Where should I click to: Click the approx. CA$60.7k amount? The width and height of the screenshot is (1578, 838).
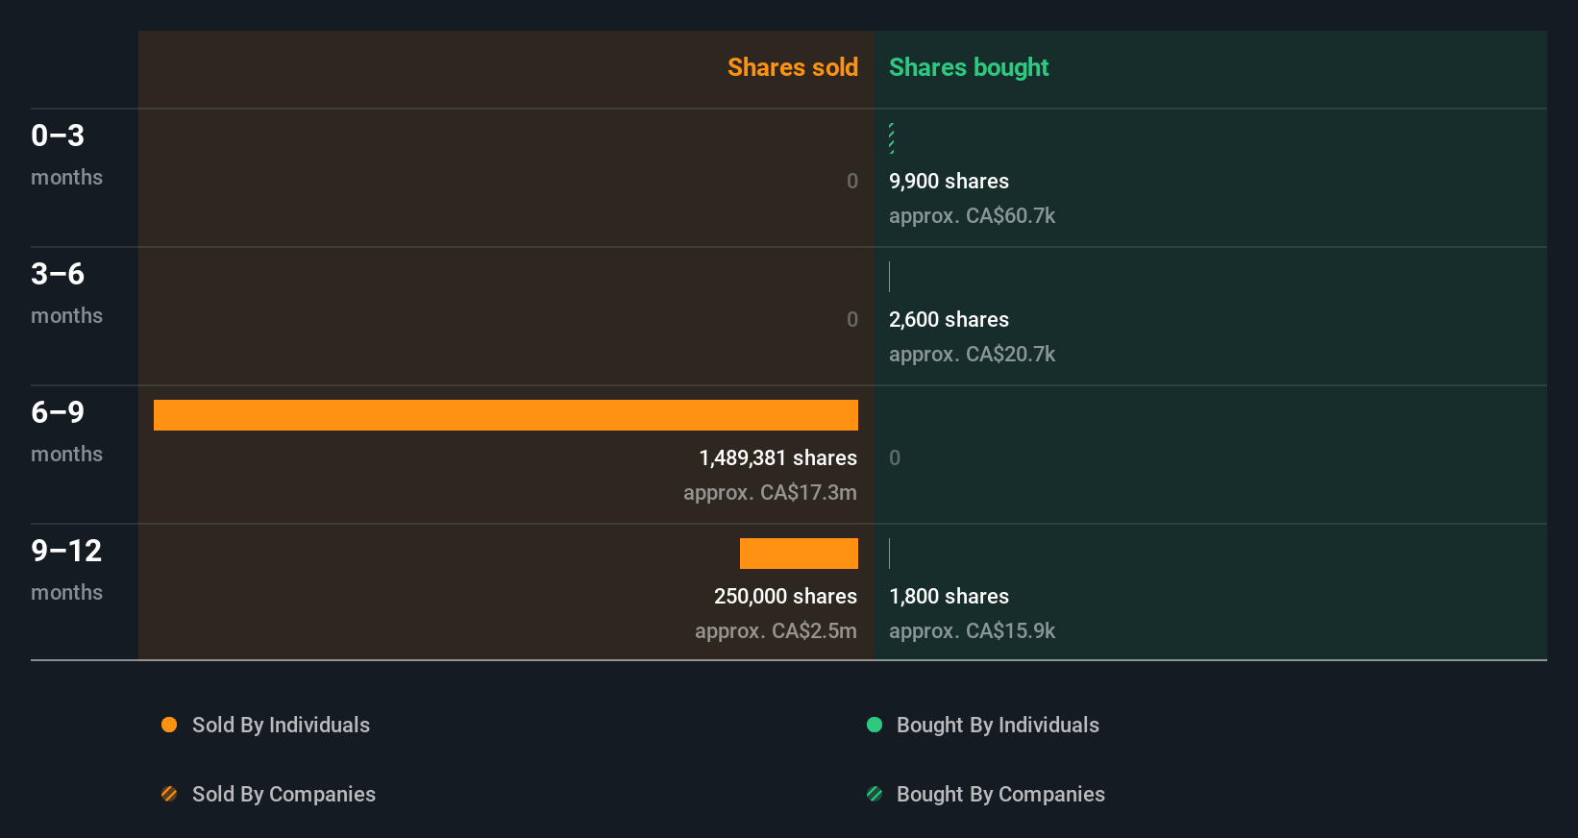[x=972, y=215]
